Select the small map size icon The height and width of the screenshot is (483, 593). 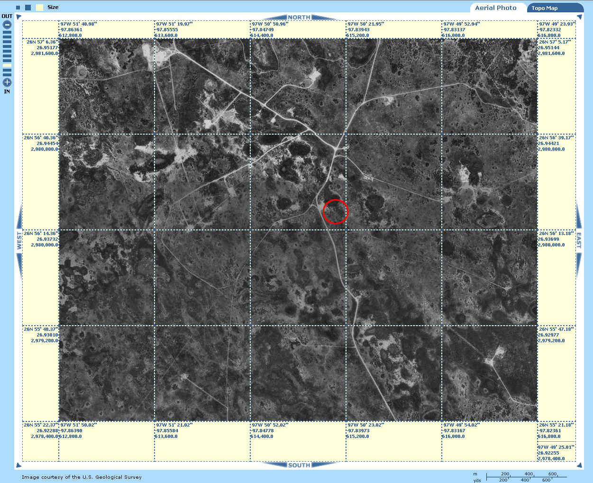pyautogui.click(x=18, y=8)
